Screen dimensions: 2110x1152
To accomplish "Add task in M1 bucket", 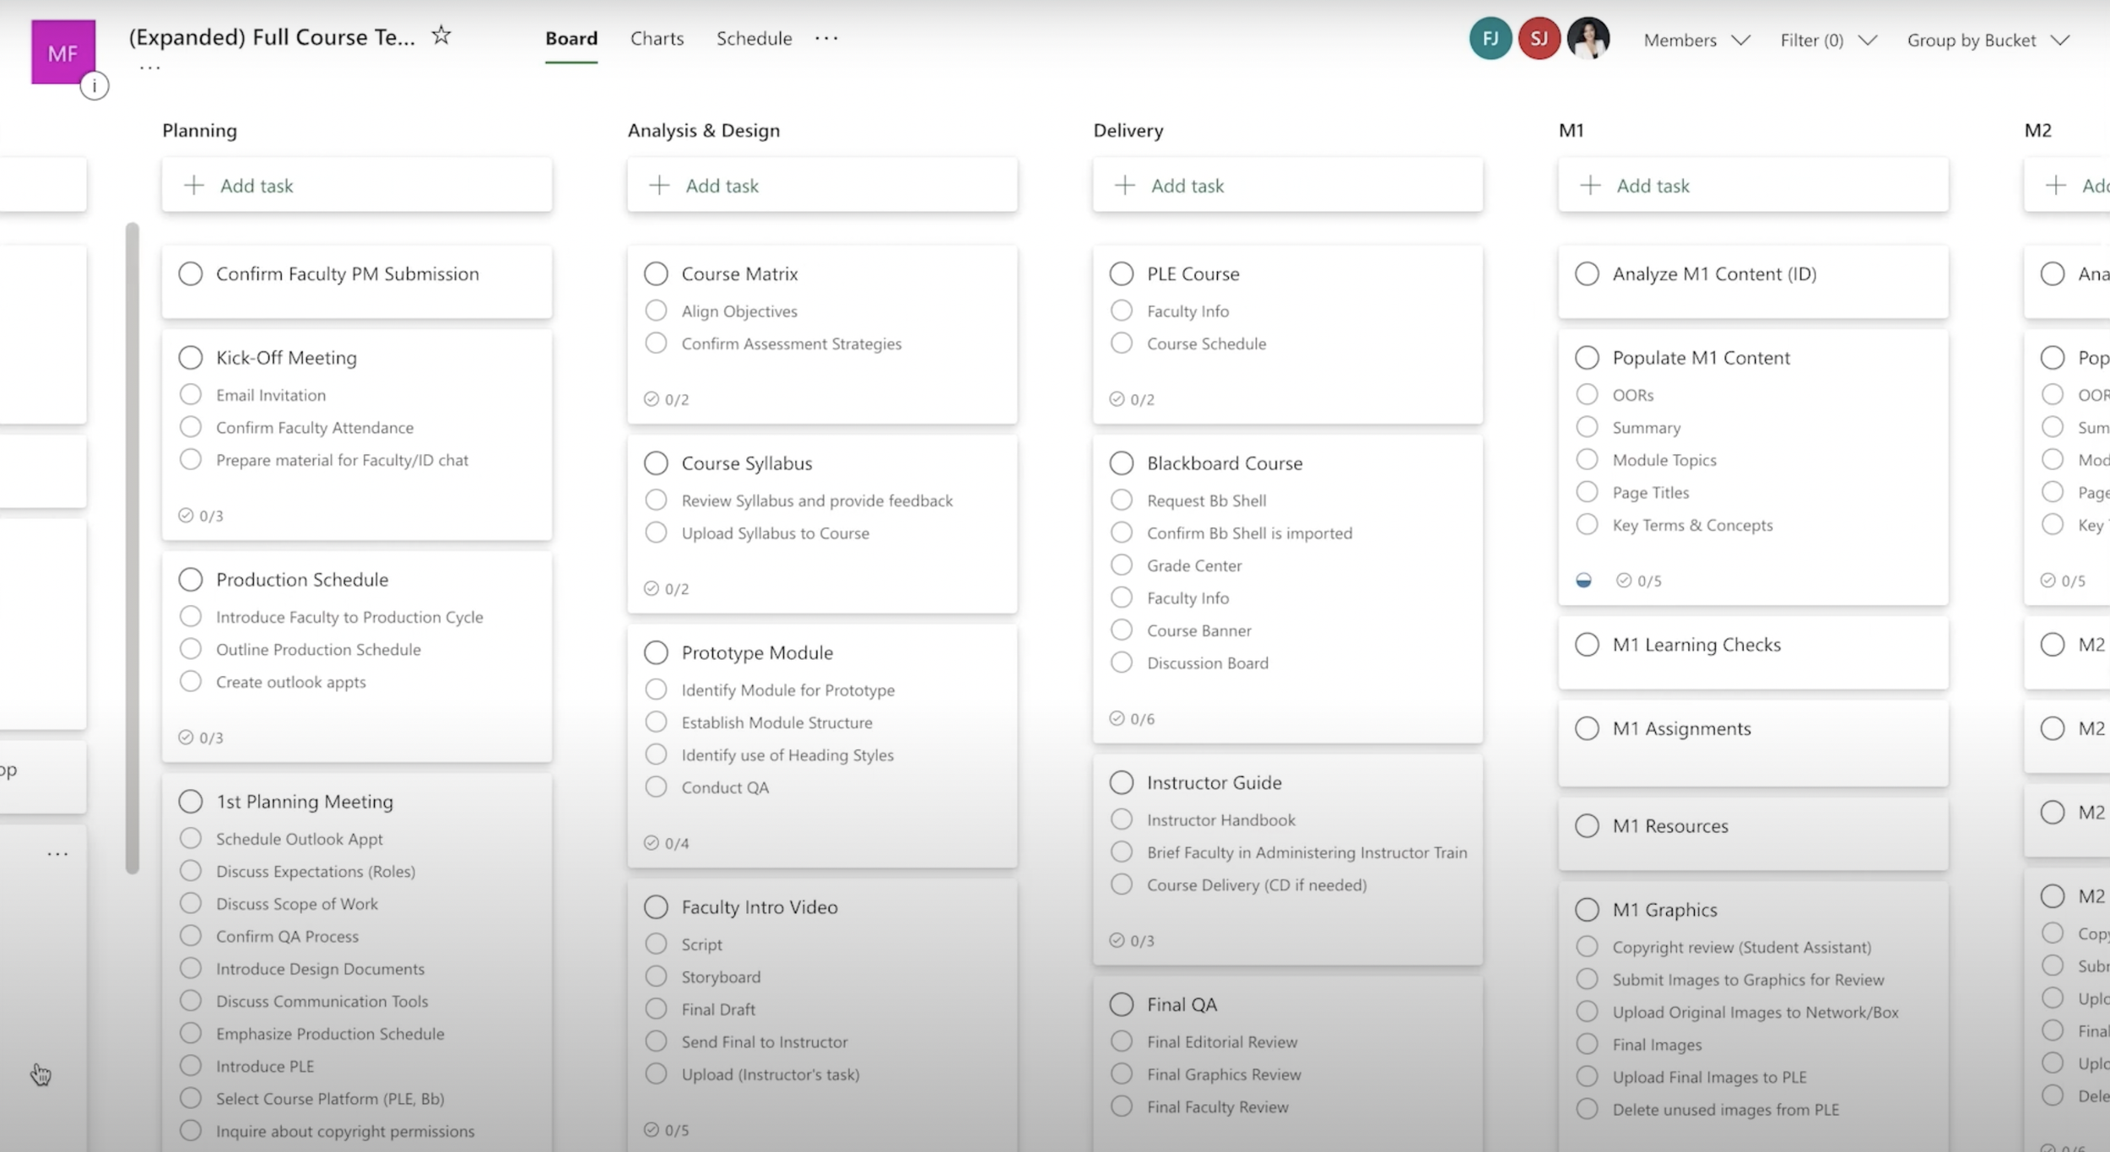I will point(1753,185).
